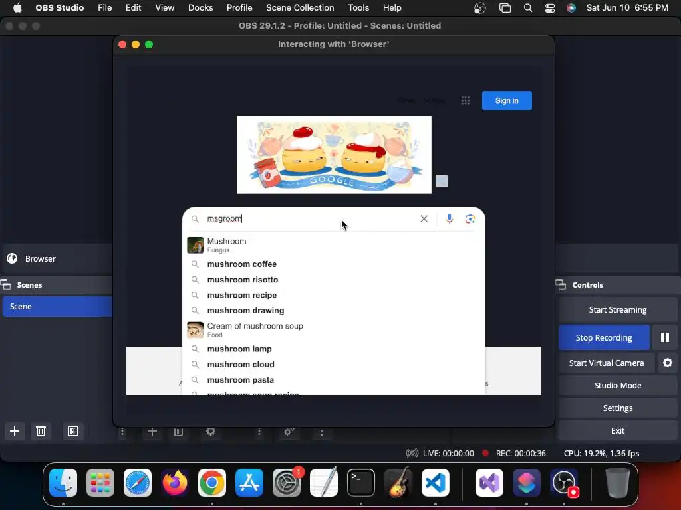
Task: Click the Exit button
Action: pyautogui.click(x=618, y=430)
